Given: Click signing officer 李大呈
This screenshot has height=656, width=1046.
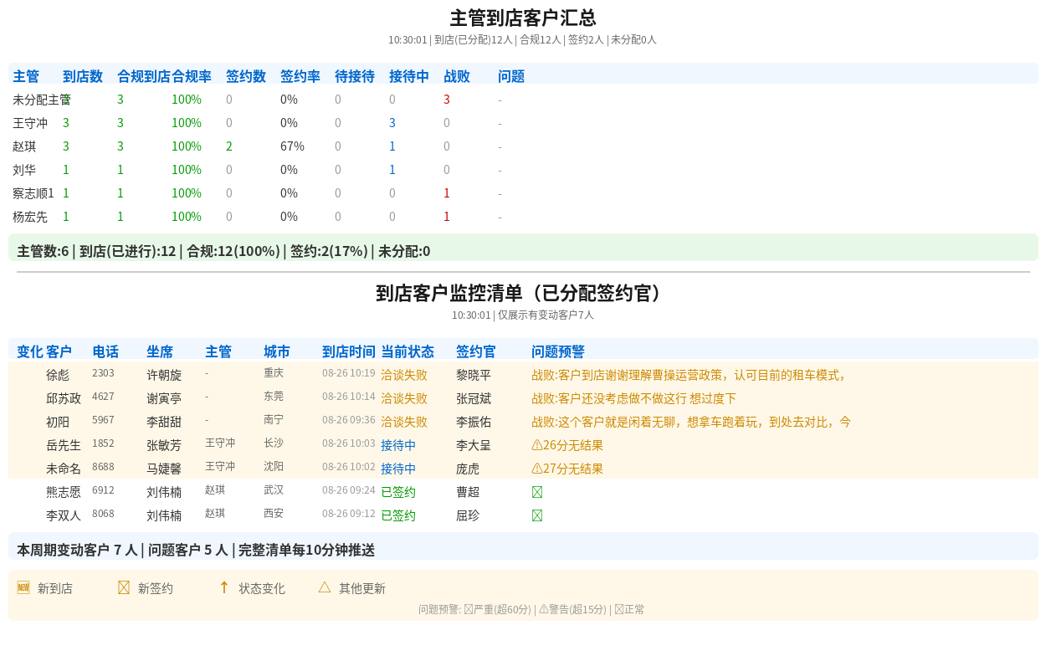Looking at the screenshot, I should click(x=474, y=445).
